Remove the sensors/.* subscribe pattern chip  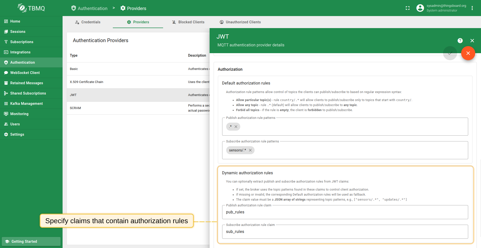(250, 150)
